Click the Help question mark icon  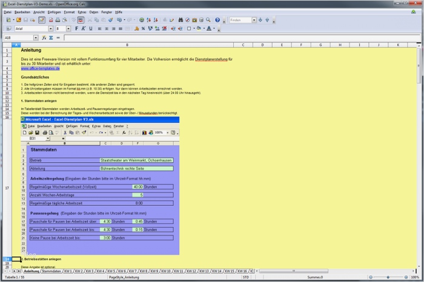click(x=217, y=20)
